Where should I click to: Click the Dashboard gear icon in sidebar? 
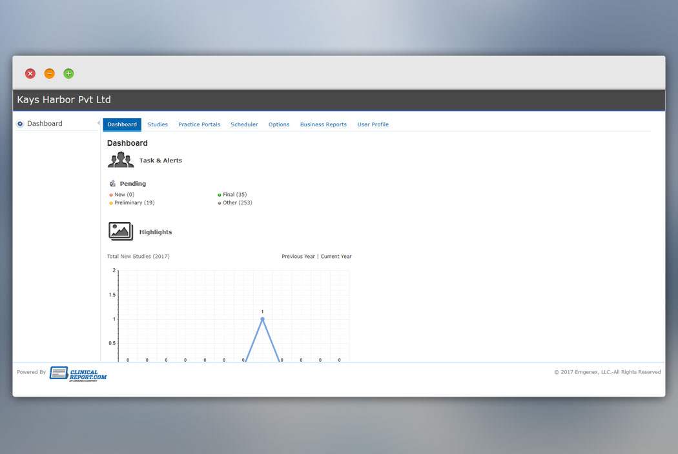20,124
